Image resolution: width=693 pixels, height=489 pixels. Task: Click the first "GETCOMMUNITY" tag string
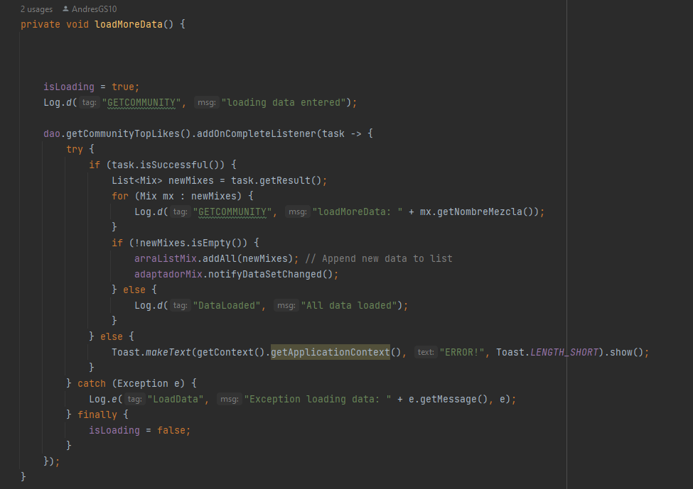(x=141, y=102)
